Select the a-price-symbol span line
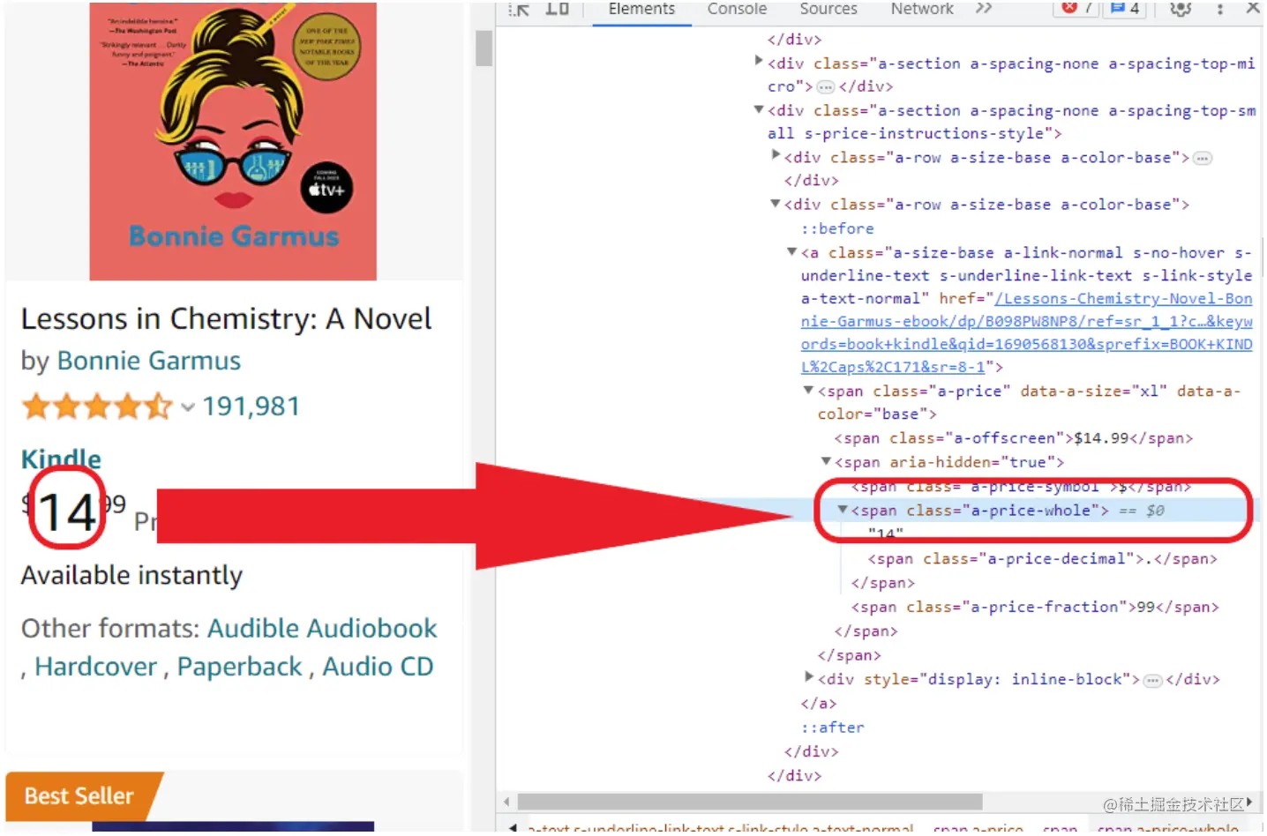The height and width of the screenshot is (836, 1267). tap(1021, 487)
